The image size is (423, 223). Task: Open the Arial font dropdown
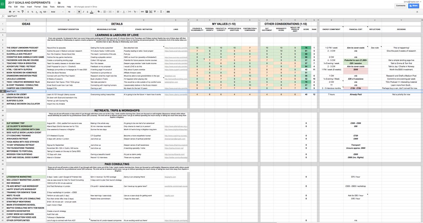tap(57, 12)
